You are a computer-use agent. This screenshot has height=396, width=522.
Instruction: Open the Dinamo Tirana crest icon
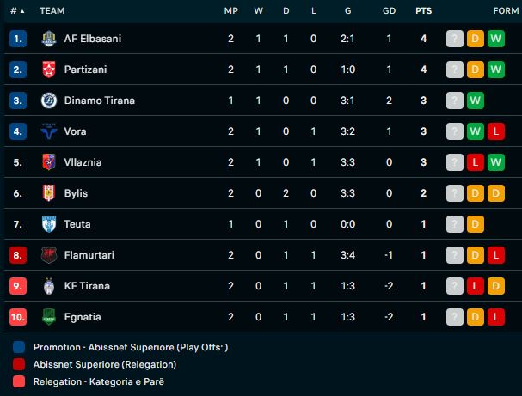click(48, 101)
